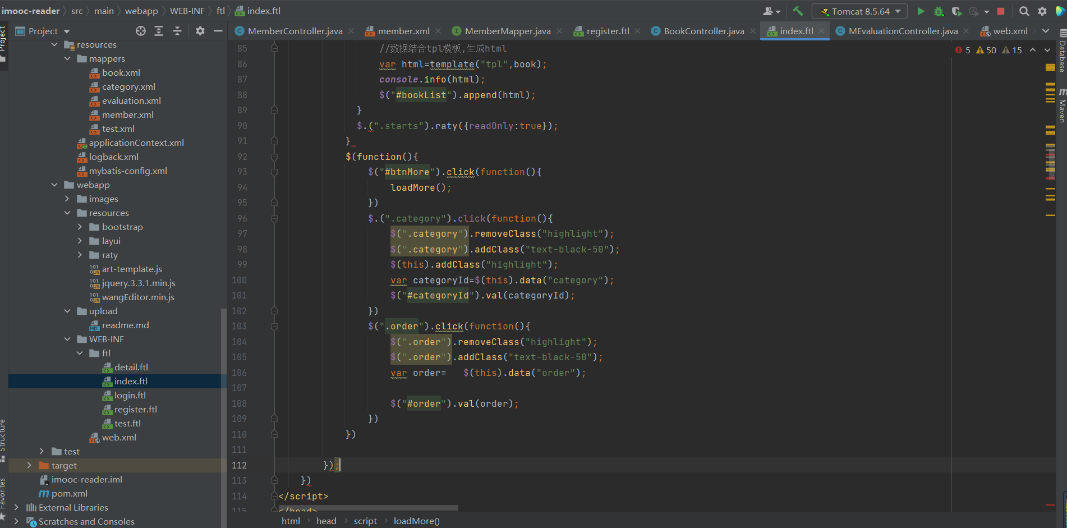Collapse the mappers folder
Screen dimensions: 1067x528
(x=67, y=58)
